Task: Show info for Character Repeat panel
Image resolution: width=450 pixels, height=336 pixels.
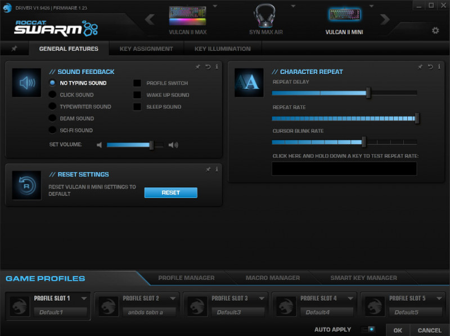Action: click(x=439, y=67)
